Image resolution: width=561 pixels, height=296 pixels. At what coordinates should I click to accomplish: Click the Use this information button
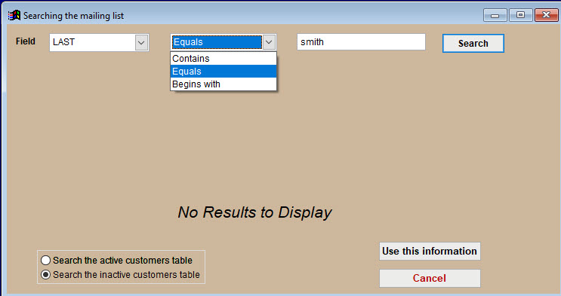(430, 252)
